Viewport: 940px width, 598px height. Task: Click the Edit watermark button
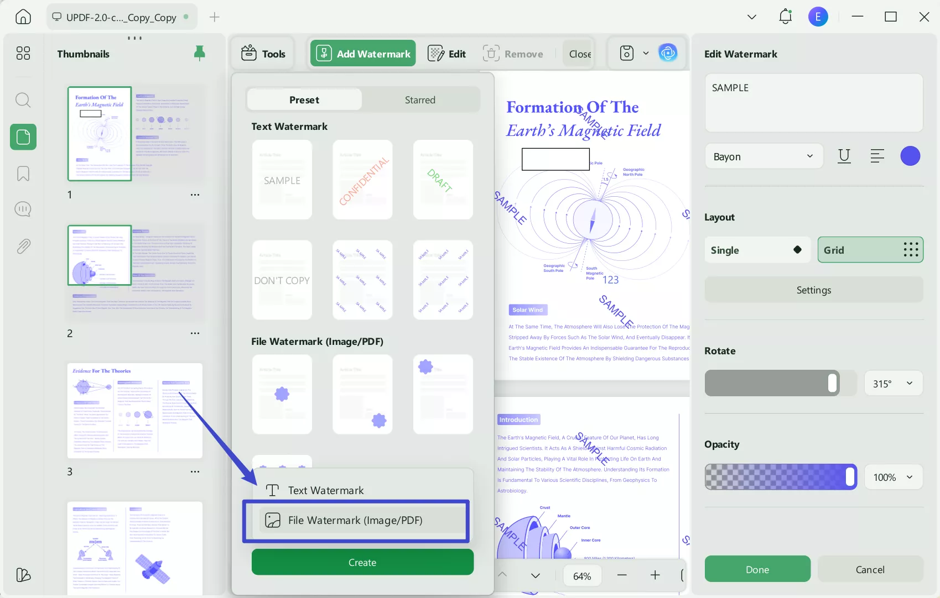(447, 54)
